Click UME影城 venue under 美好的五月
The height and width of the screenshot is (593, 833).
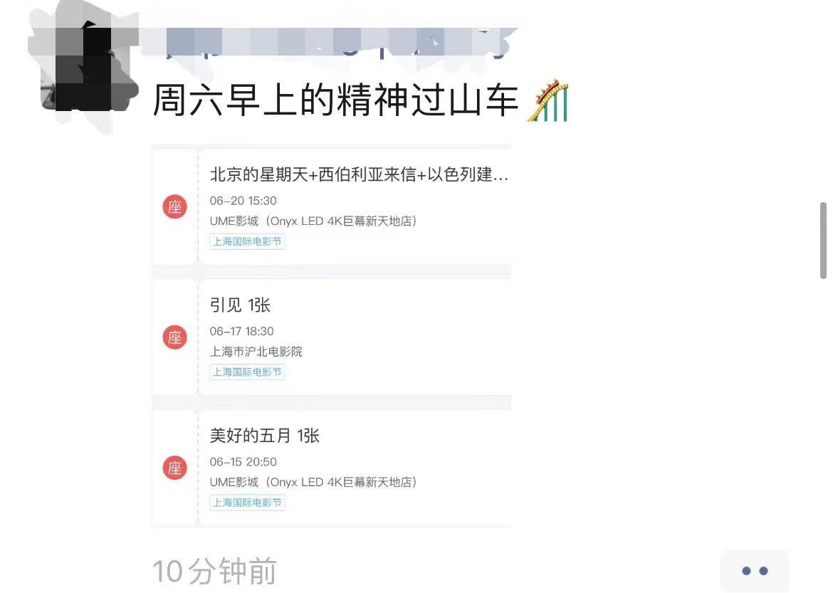(x=313, y=482)
